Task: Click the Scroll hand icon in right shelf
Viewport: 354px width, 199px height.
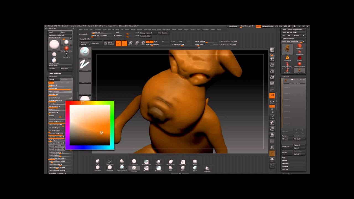Action: [x=272, y=59]
